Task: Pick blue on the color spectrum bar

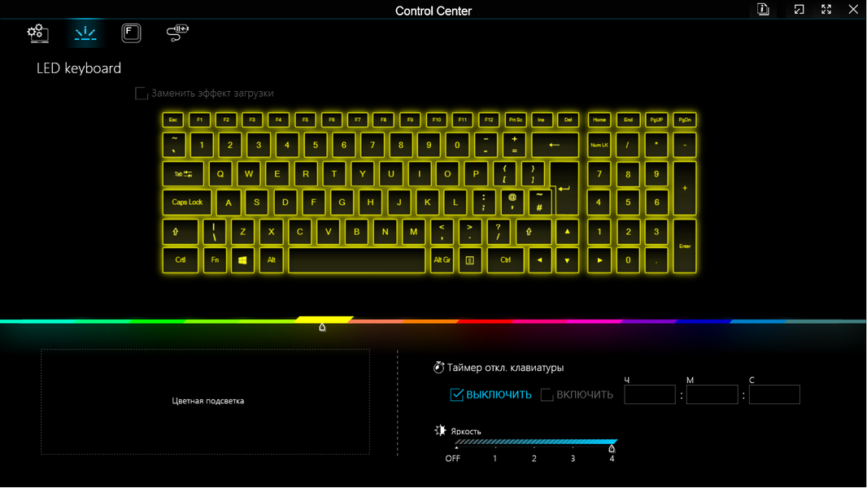Action: (702, 320)
